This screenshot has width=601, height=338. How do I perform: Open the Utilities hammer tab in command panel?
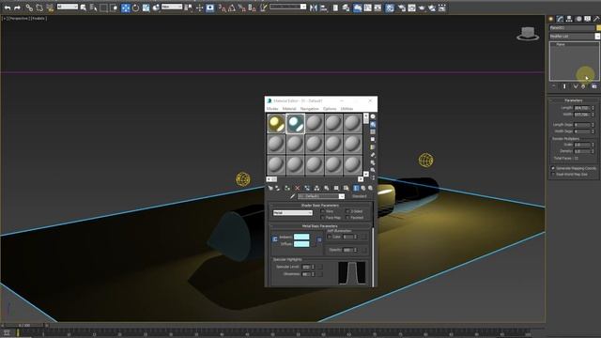[x=596, y=19]
